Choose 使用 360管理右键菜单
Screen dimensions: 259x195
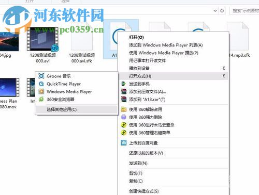click(173, 133)
